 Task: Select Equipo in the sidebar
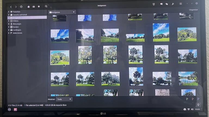coord(16,27)
